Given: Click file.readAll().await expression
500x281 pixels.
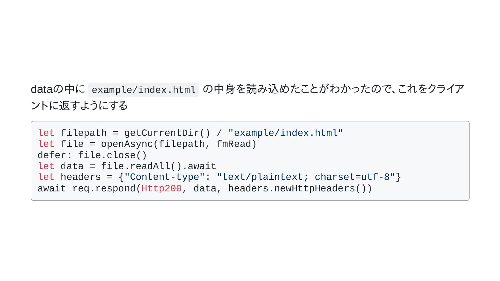Looking at the screenshot, I should [159, 166].
